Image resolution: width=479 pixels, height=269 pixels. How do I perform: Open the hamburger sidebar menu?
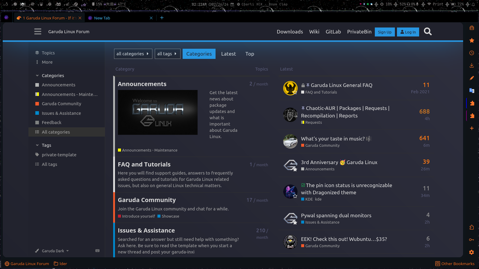point(38,31)
